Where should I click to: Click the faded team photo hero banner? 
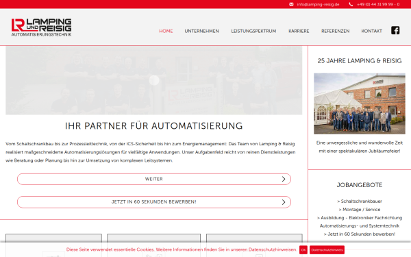154,80
